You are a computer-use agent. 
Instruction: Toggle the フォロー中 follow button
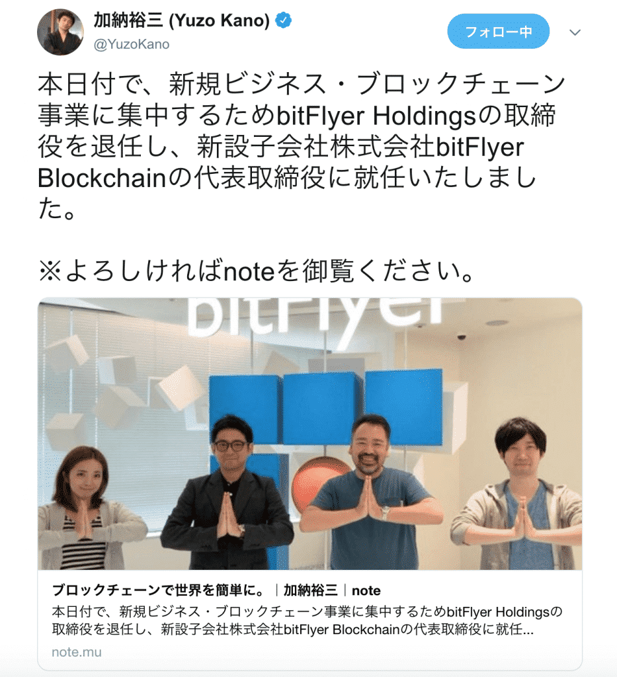(498, 32)
